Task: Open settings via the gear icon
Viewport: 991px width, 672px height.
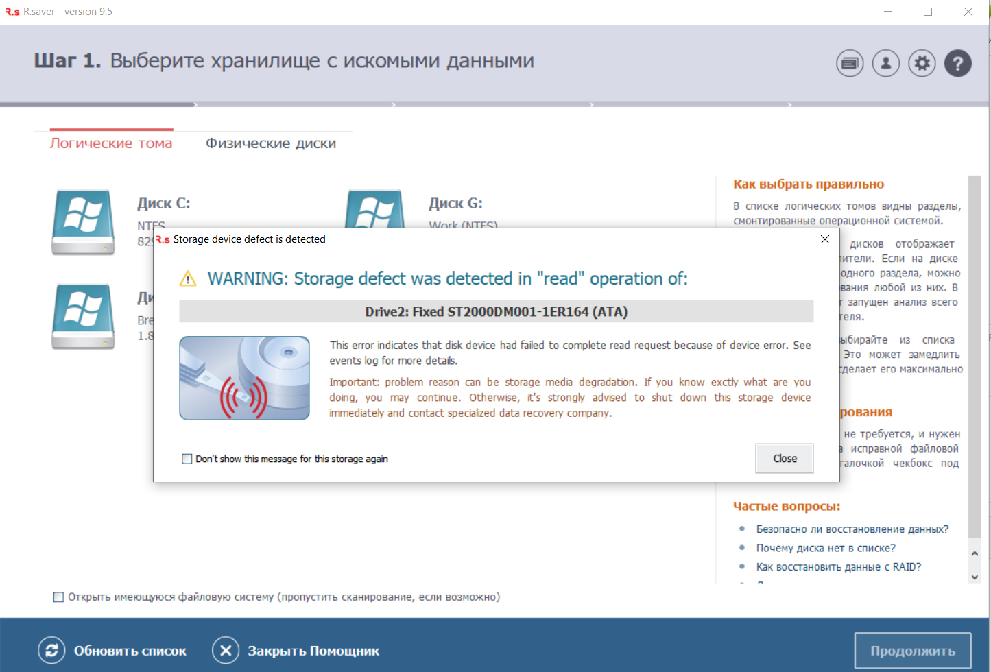Action: pyautogui.click(x=922, y=64)
